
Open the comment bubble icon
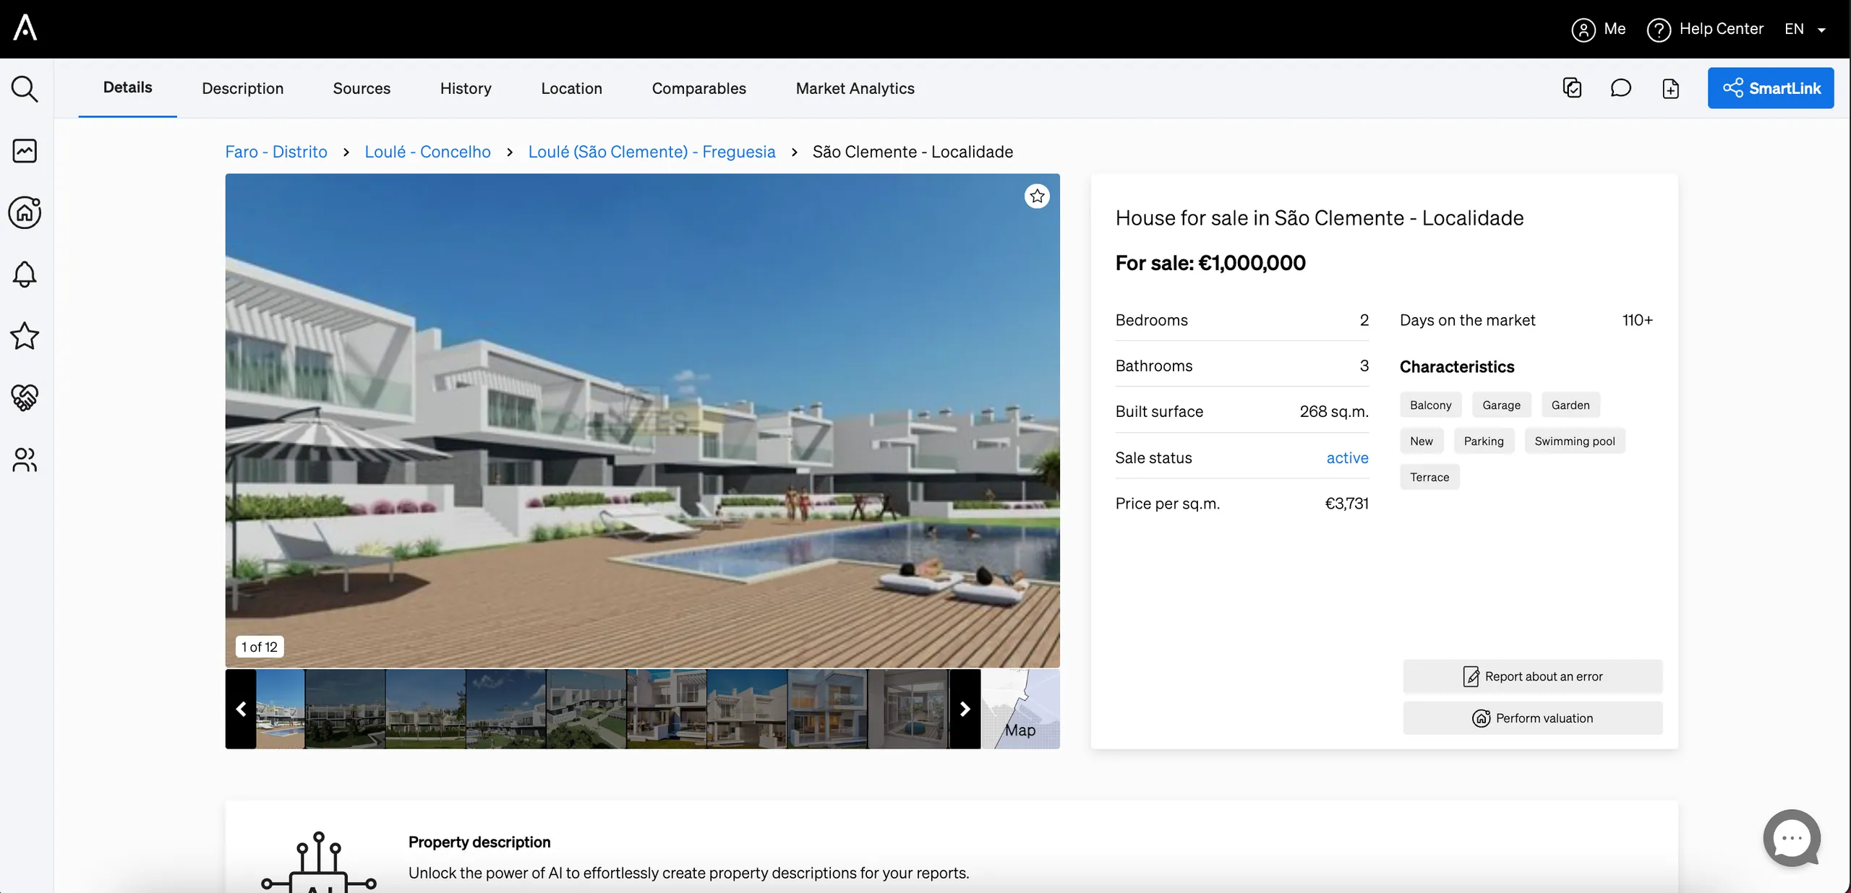1620,88
